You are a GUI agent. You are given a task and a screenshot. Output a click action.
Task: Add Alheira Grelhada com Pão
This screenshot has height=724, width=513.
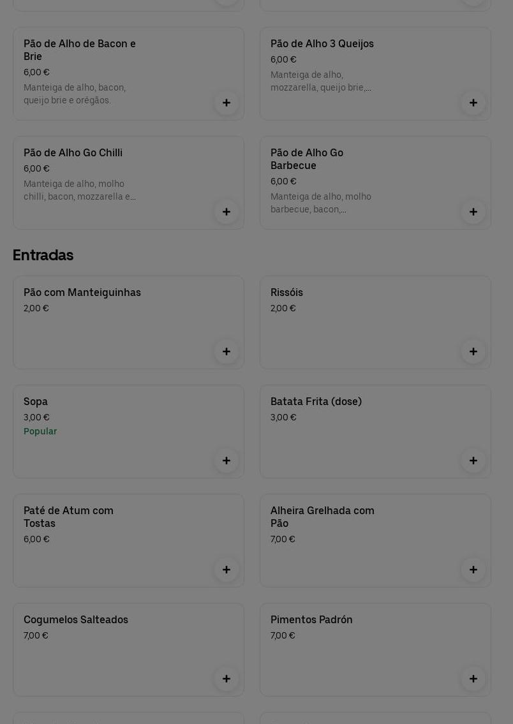click(473, 570)
